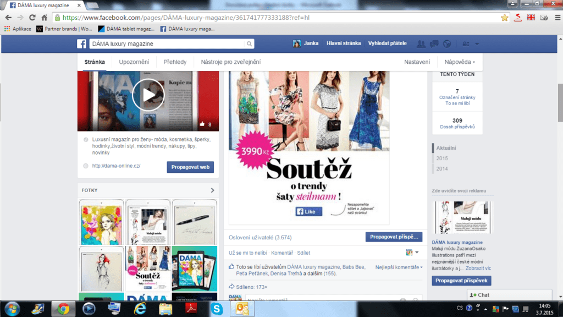This screenshot has width=563, height=317.
Task: Expand the Nejlepší komentáře sort dropdown
Action: click(399, 267)
